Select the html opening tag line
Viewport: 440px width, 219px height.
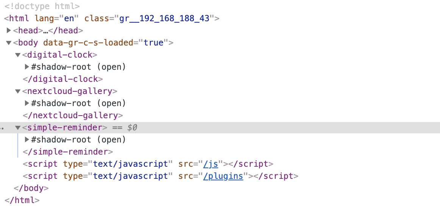click(19, 19)
